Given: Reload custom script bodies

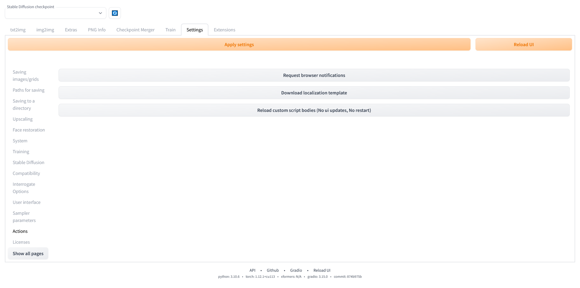Looking at the screenshot, I should pyautogui.click(x=314, y=110).
